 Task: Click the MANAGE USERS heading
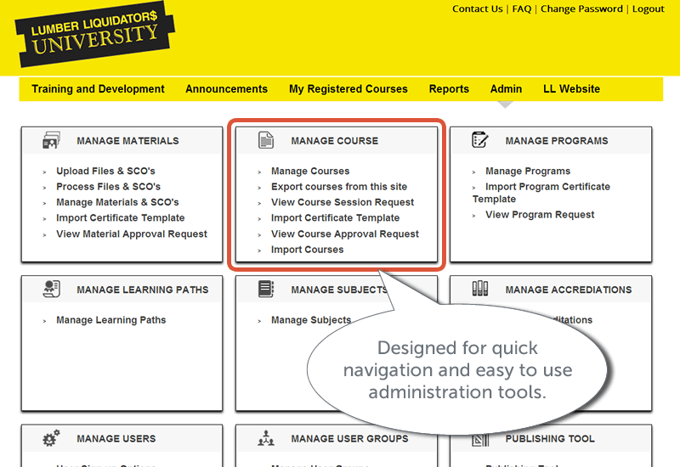pos(116,438)
